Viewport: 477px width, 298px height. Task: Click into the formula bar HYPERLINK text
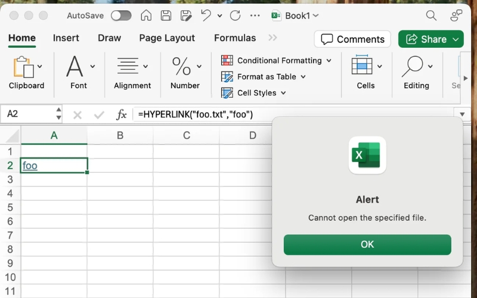(196, 114)
